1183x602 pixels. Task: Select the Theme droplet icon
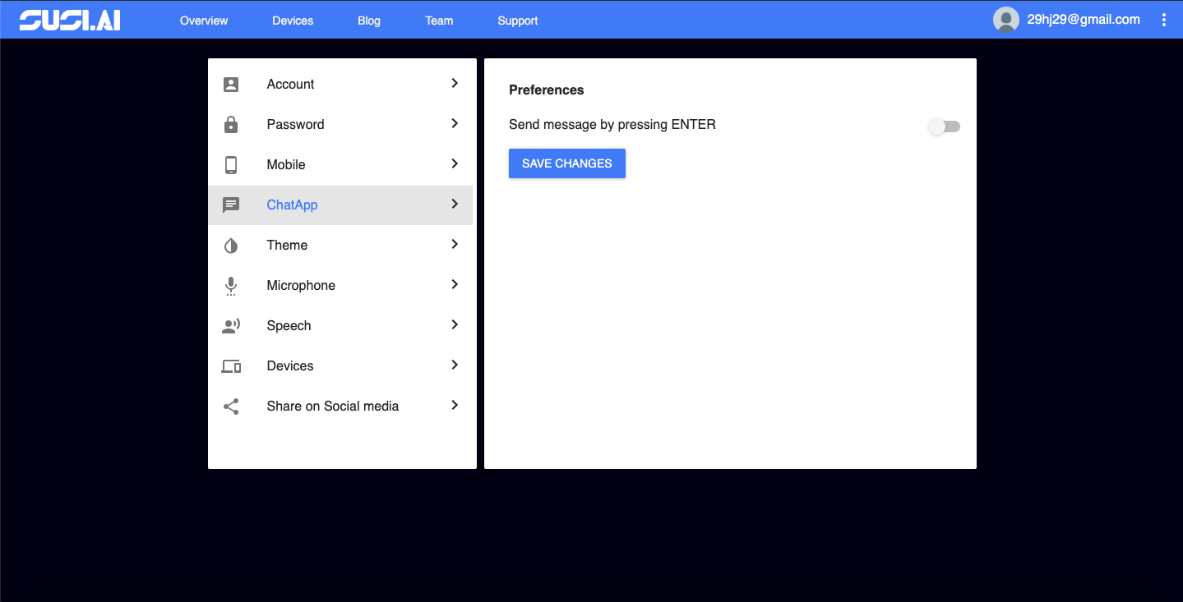230,245
